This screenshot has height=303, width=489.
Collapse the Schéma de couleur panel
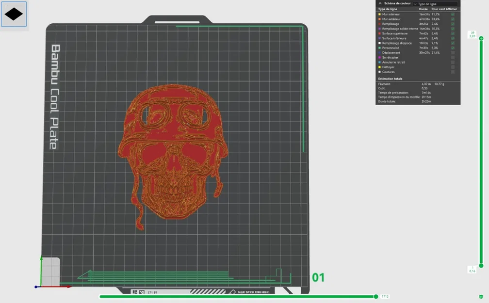pyautogui.click(x=380, y=3)
